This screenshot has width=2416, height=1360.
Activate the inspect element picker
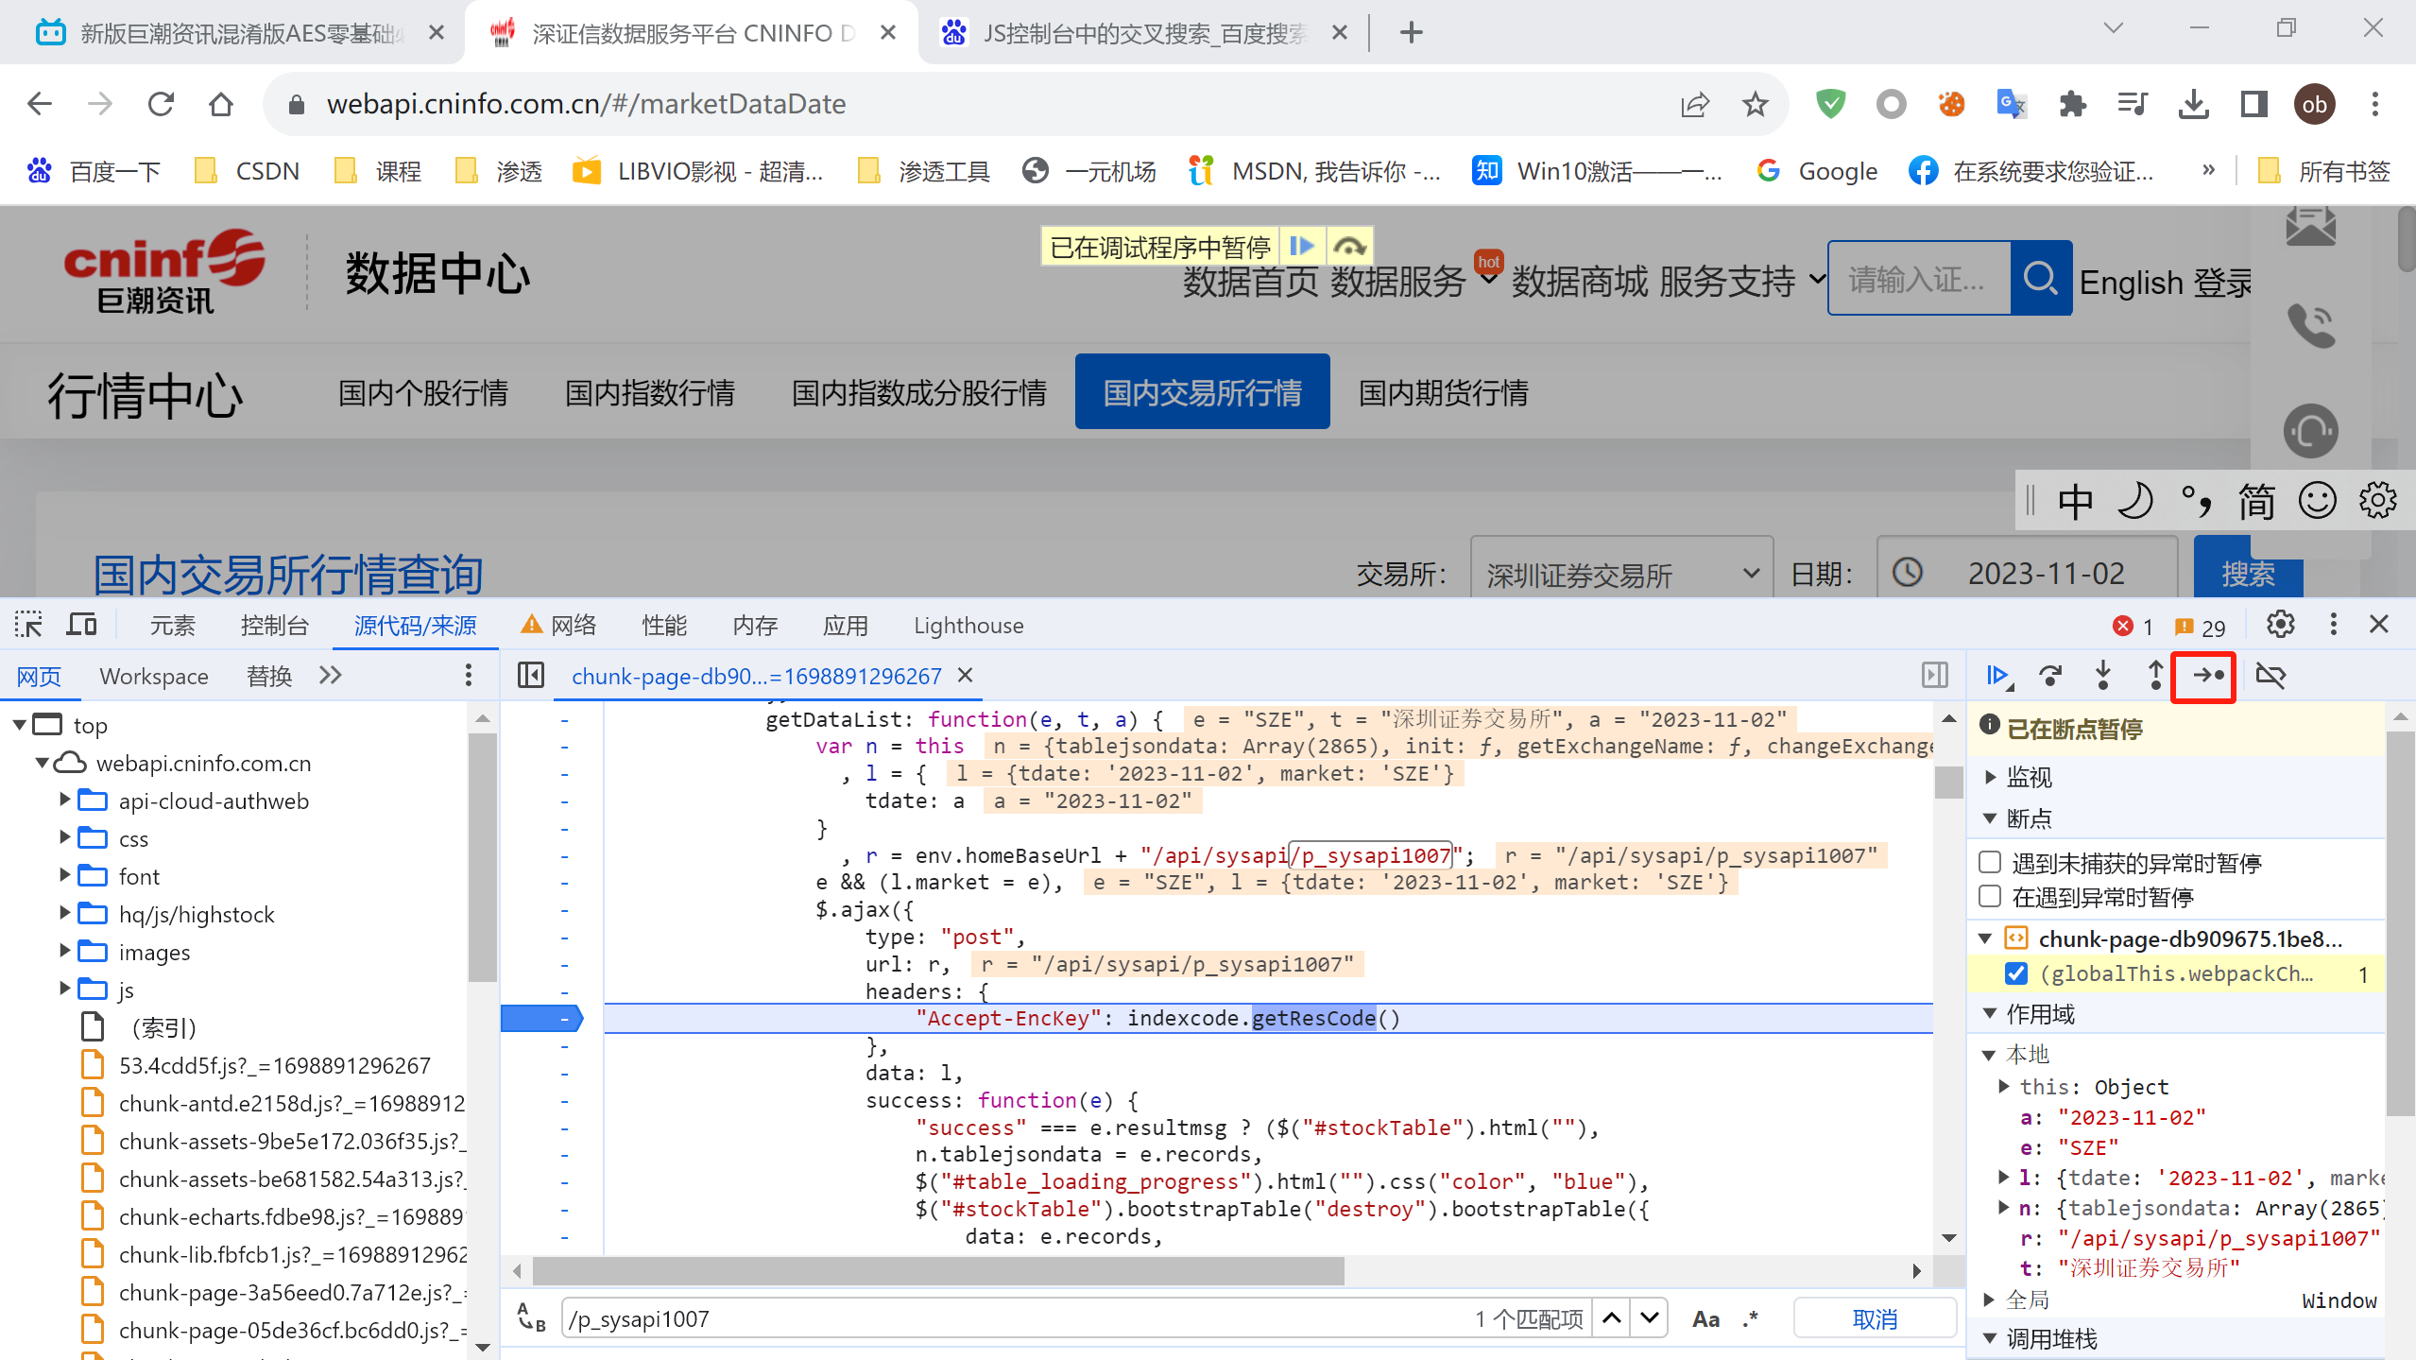[28, 625]
